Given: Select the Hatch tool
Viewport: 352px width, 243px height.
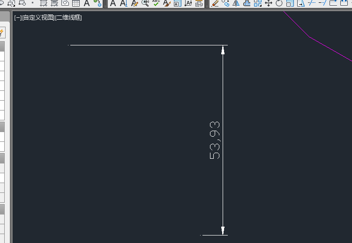Looking at the screenshot, I should click(43, 3).
